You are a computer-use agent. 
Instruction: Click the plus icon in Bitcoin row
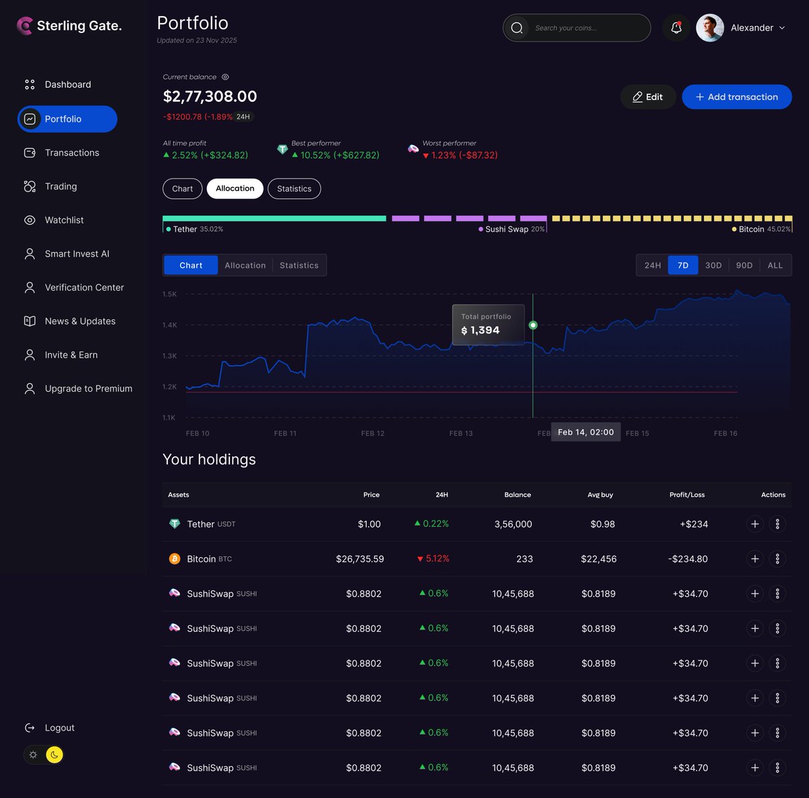pos(755,559)
